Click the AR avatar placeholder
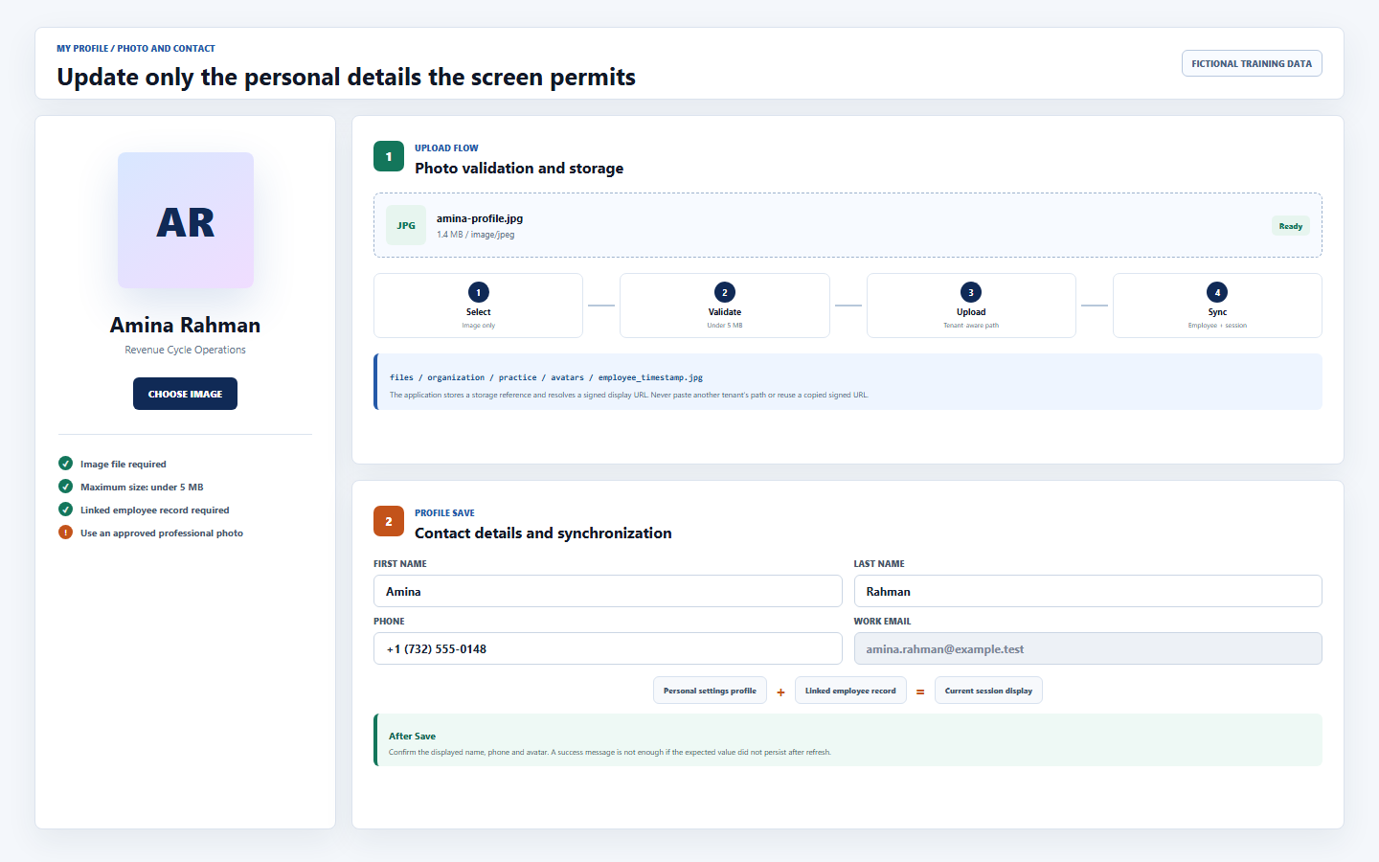Viewport: 1379px width, 862px height. click(186, 220)
